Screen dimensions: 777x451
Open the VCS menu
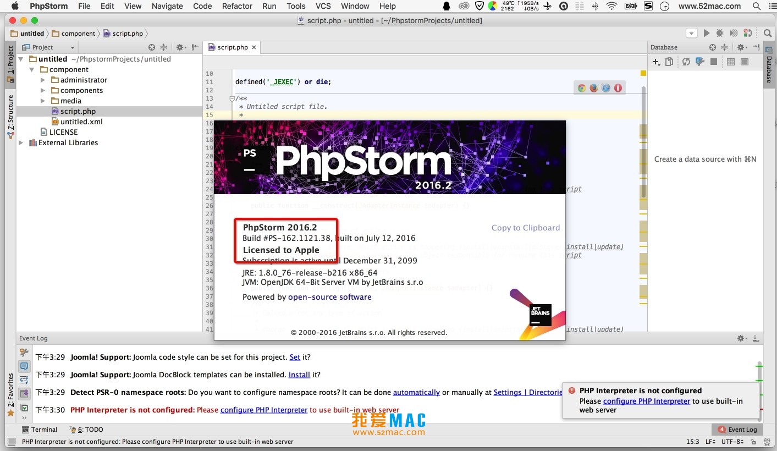(323, 6)
